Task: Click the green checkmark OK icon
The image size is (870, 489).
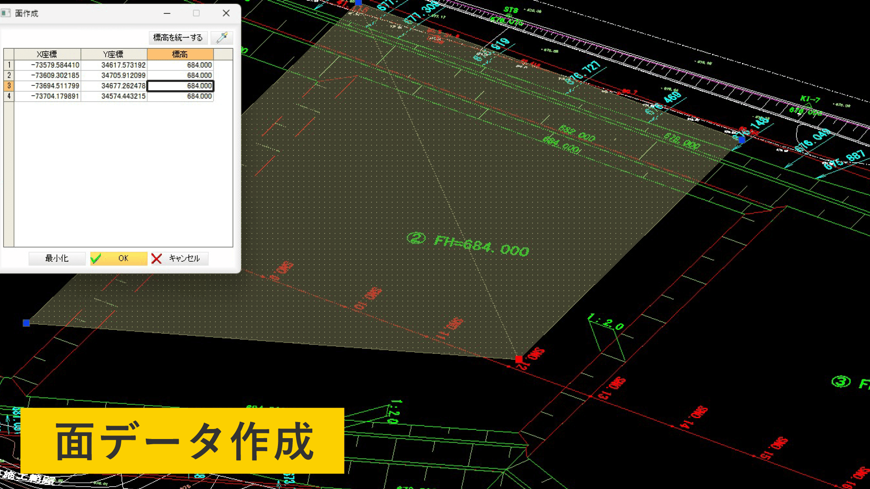Action: tap(96, 258)
